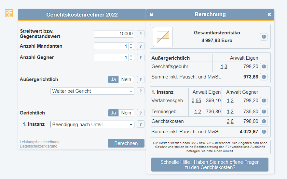This screenshot has height=179, width=287.
Task: Click the Anzahl Gegner number field
Action: point(111,58)
